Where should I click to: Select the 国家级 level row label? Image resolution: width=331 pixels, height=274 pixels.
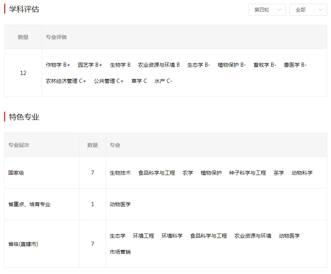pos(16,173)
